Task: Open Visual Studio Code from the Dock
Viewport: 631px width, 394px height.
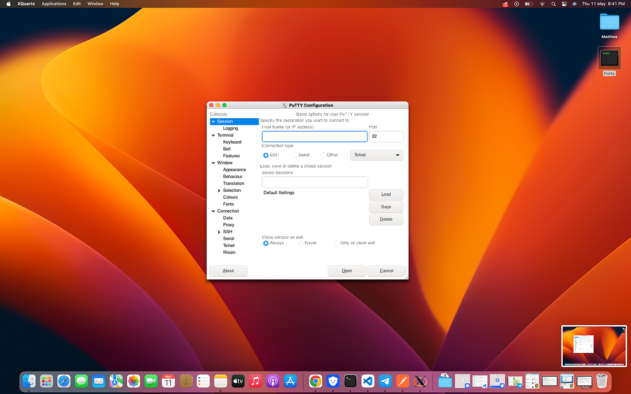Action: tap(368, 381)
